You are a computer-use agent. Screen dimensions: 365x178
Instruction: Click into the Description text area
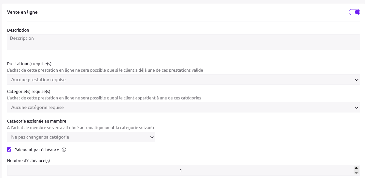pos(183,42)
